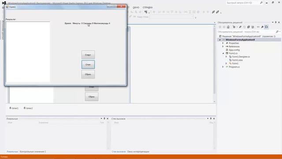Collapse the Form1.cs node in Solution Explorer
This screenshot has height=159, width=282.
tap(223, 53)
